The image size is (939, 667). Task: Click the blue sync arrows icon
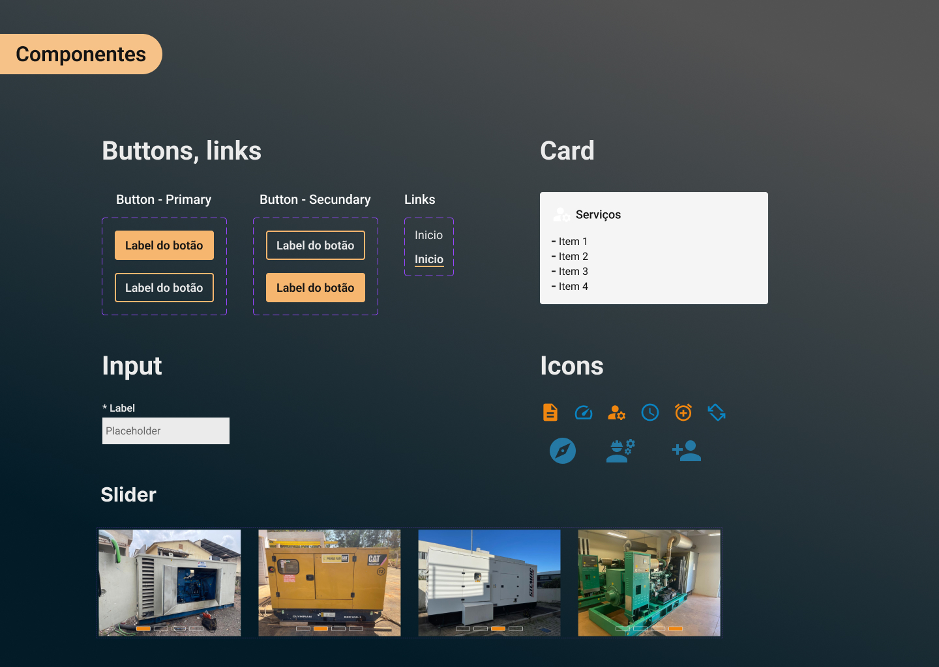click(x=717, y=412)
